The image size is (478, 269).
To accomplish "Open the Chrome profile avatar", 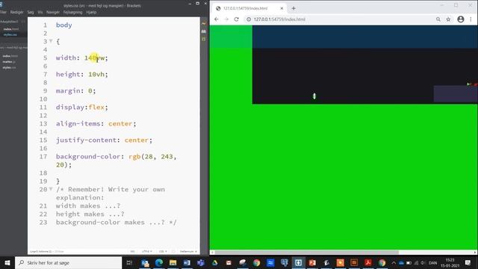I will [x=461, y=19].
